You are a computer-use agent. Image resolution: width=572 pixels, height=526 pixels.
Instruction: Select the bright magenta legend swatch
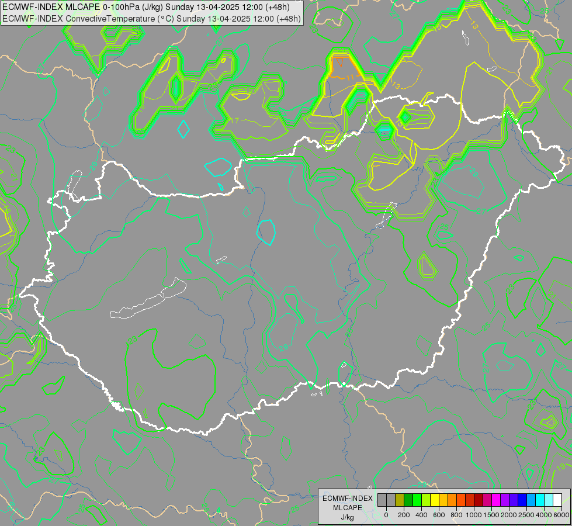(x=496, y=500)
